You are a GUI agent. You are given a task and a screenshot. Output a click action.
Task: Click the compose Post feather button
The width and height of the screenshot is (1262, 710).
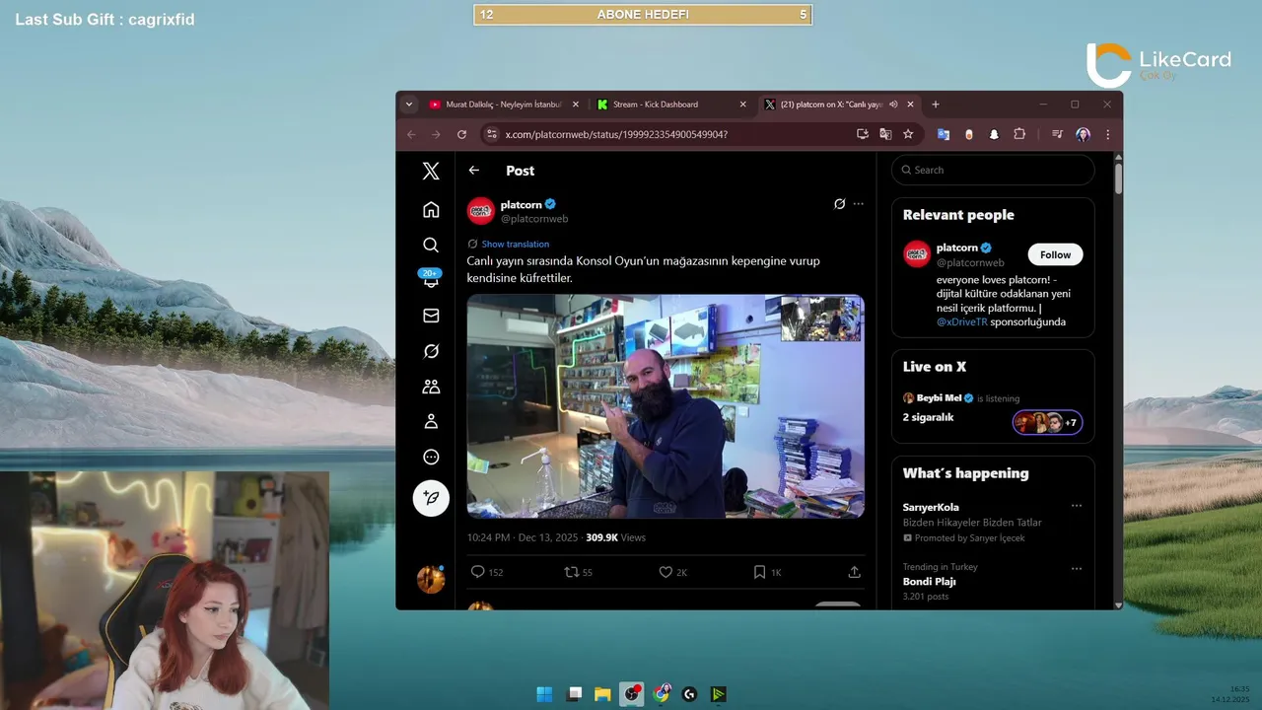point(431,498)
